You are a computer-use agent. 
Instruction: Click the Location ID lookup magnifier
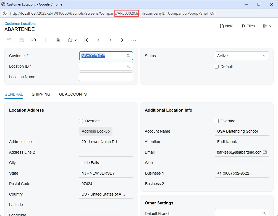(x=128, y=66)
